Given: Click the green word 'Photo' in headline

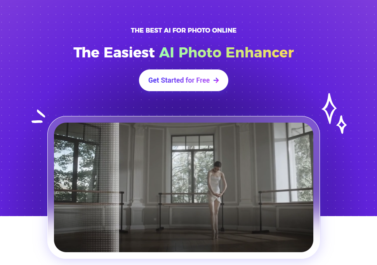Looking at the screenshot, I should tap(200, 53).
